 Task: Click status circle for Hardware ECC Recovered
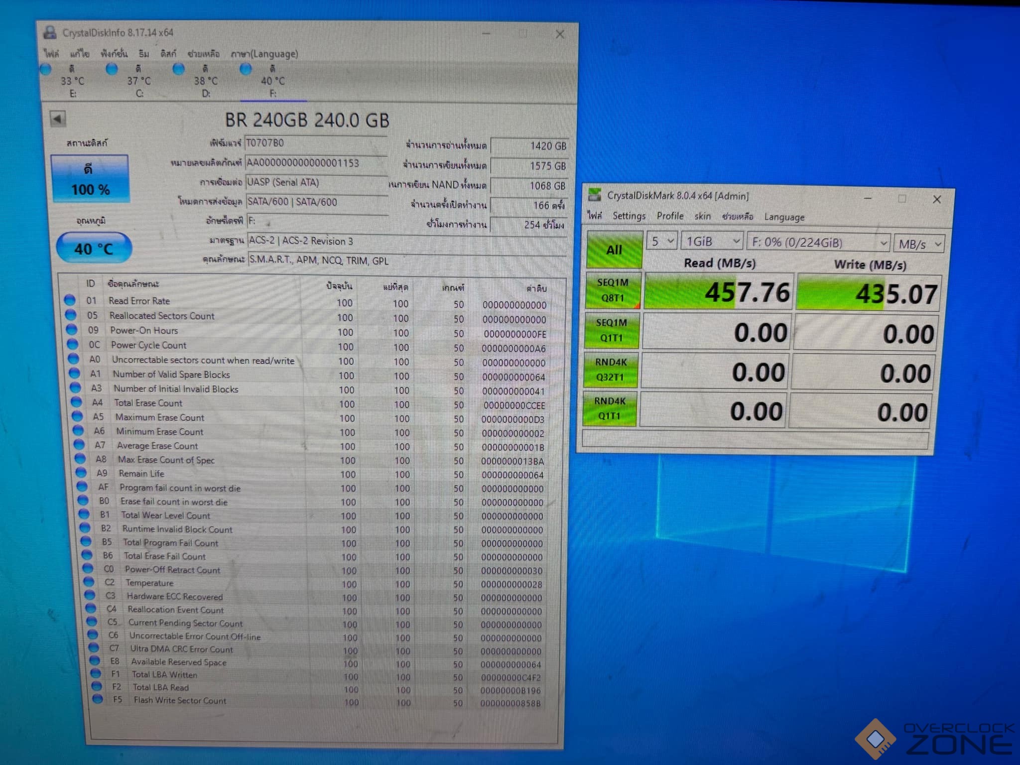[90, 595]
